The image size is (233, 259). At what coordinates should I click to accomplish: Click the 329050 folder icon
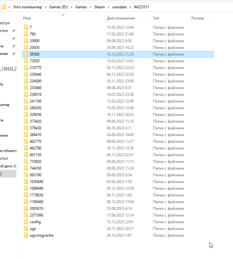coord(26,114)
